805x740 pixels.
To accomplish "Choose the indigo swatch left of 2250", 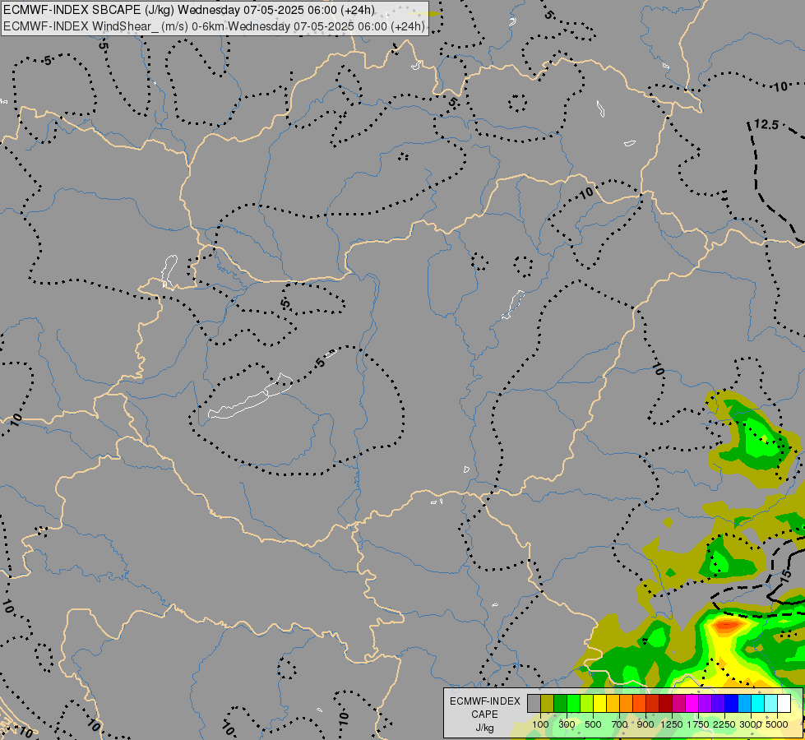I will coord(718,703).
